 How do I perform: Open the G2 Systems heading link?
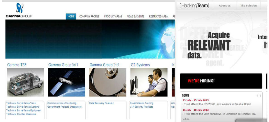tap(140, 65)
